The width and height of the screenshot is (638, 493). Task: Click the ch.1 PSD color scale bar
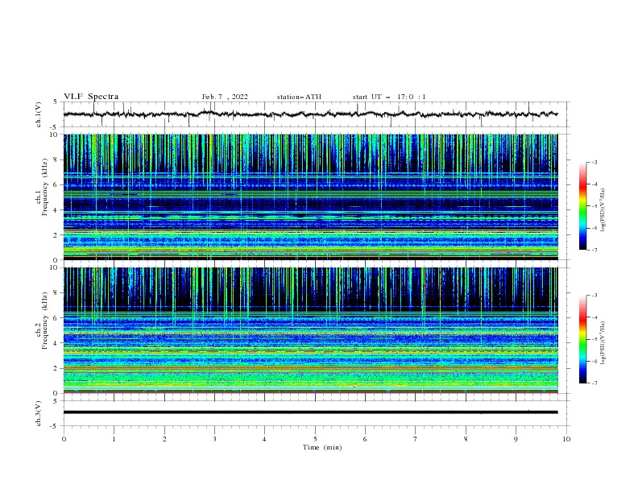(583, 206)
